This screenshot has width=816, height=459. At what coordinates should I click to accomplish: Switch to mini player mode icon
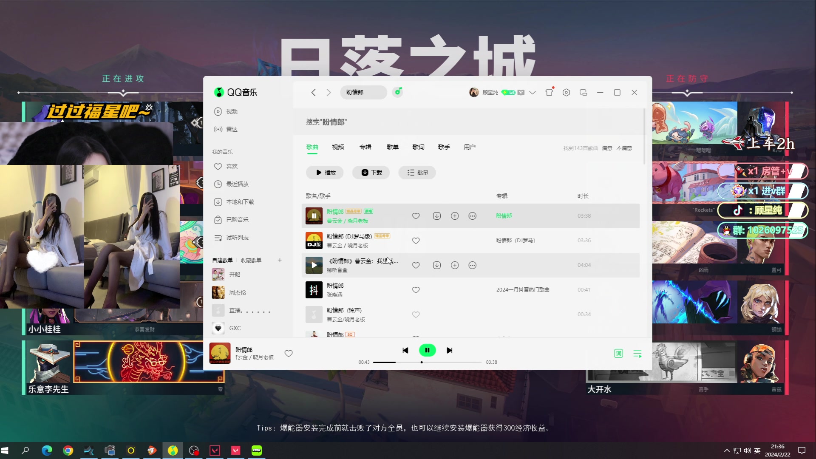click(x=583, y=92)
